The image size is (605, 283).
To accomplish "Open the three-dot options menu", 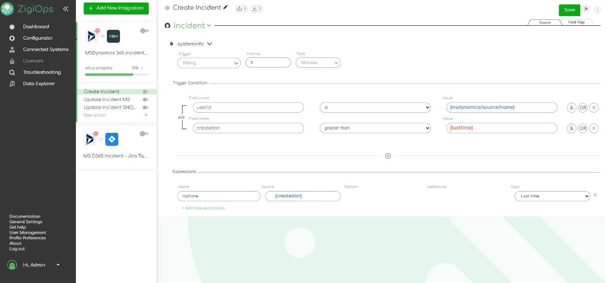I will (x=597, y=10).
